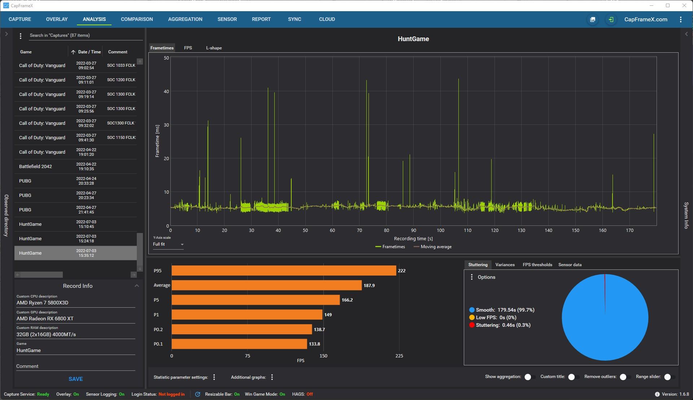Open the REPORT tab
The image size is (693, 400).
(x=261, y=19)
